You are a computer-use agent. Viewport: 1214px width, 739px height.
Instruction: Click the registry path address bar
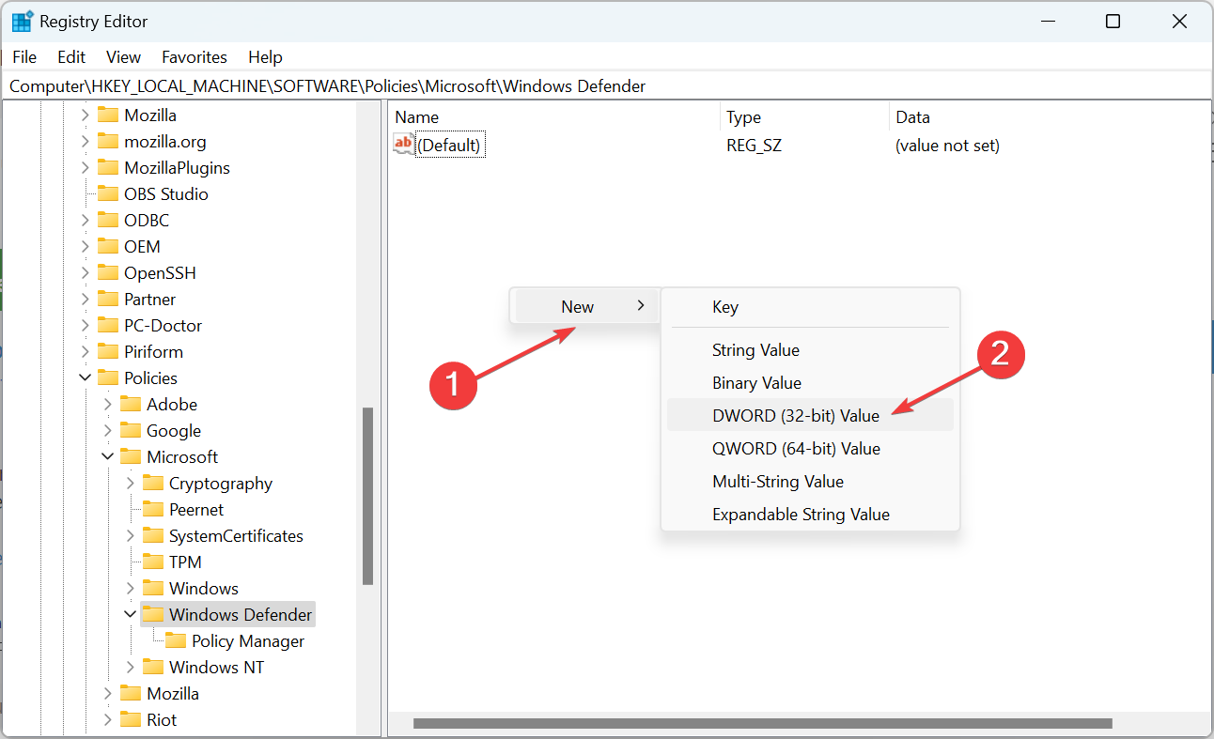[606, 86]
